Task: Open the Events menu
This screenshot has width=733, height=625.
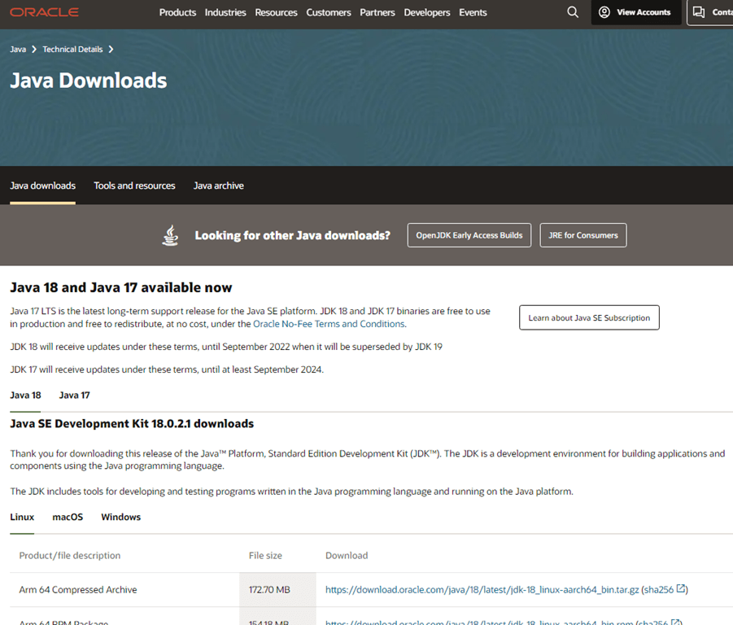Action: point(473,13)
